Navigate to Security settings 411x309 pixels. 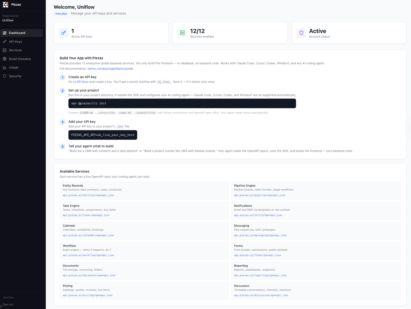[x=22, y=76]
